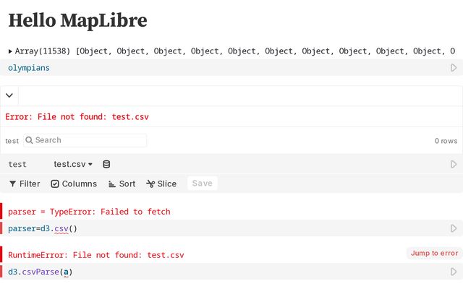Open the Sort options
This screenshot has height=289, width=463.
coord(122,184)
